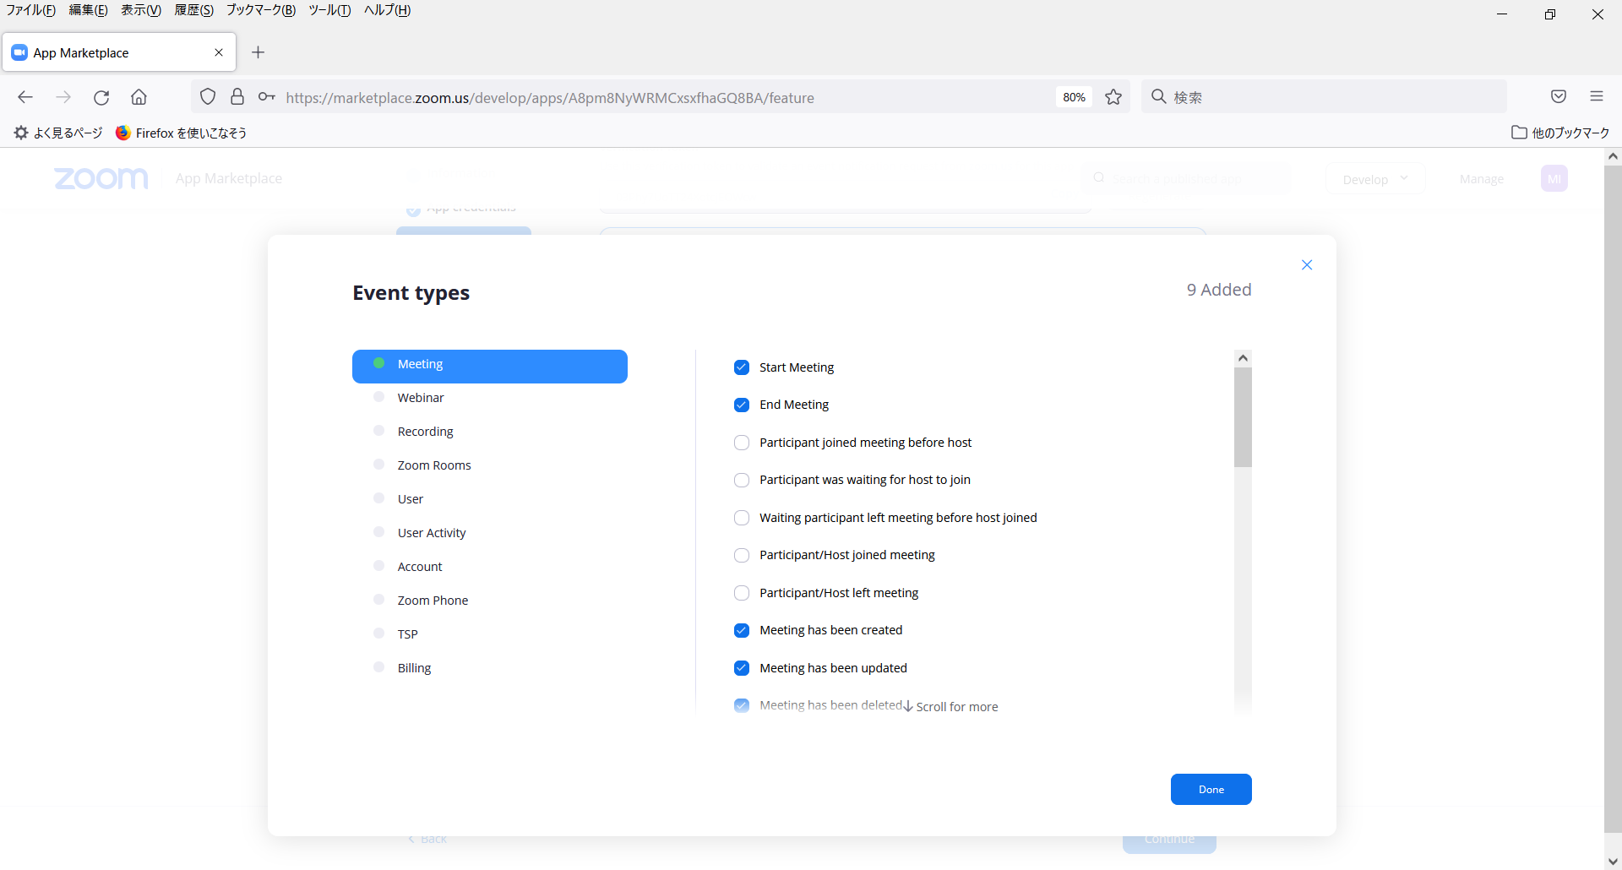1622x870 pixels.
Task: Click the tracking protection shield icon
Action: coord(208,96)
